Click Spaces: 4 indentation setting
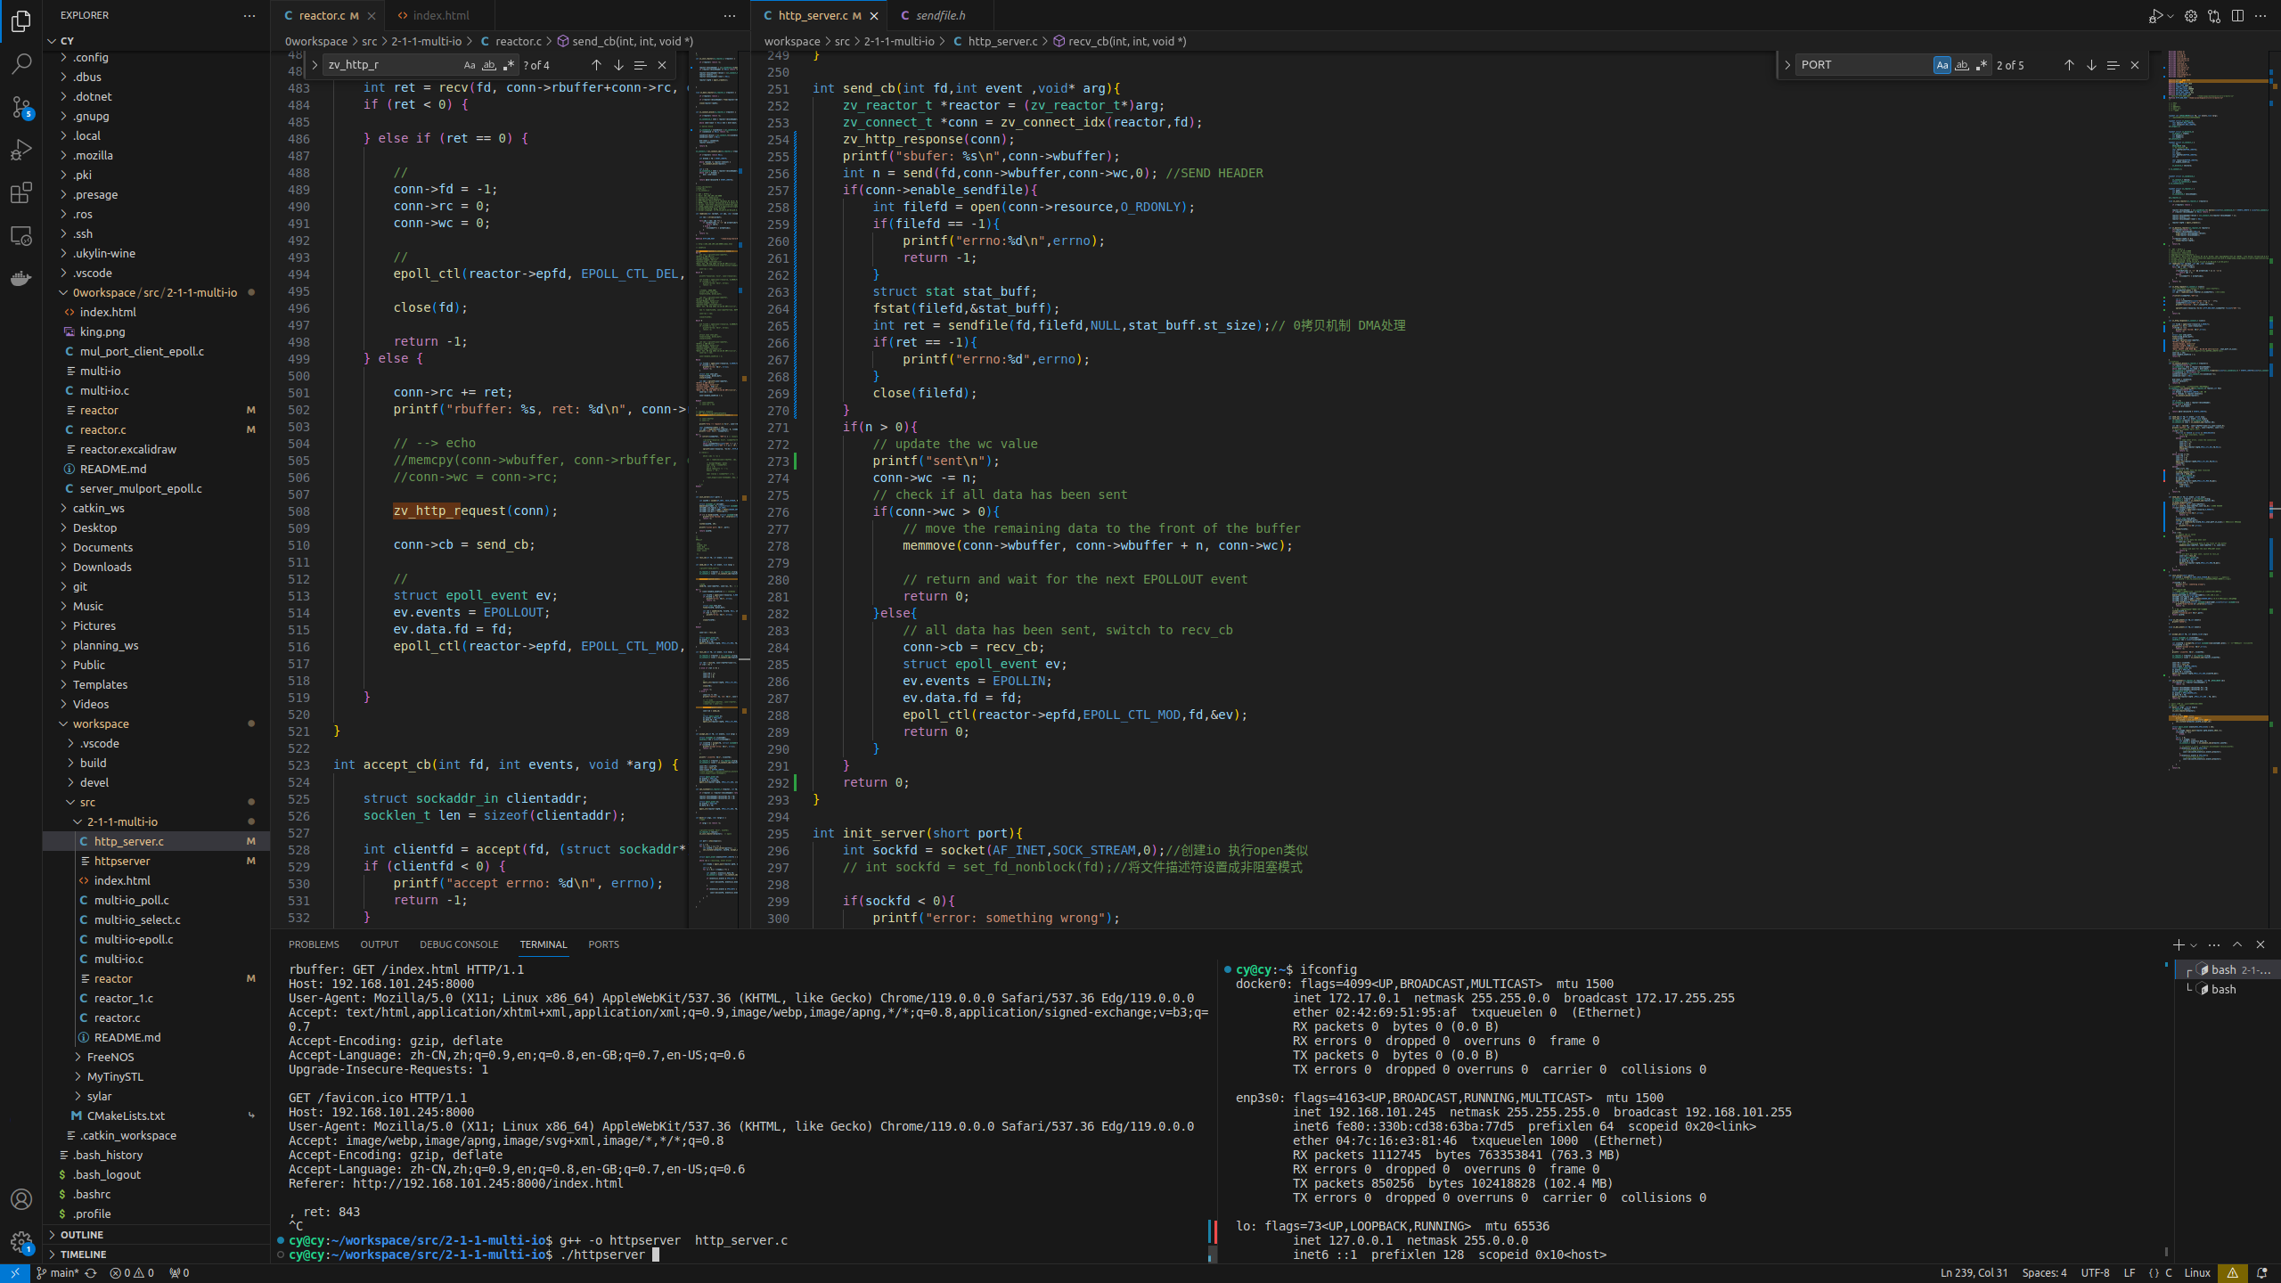This screenshot has width=2281, height=1283. (x=2044, y=1273)
